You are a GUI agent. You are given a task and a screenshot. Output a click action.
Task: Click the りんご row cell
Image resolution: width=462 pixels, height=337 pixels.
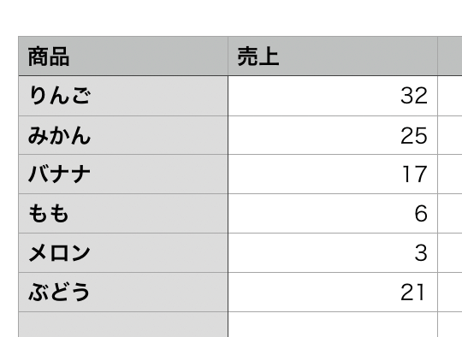(x=123, y=96)
